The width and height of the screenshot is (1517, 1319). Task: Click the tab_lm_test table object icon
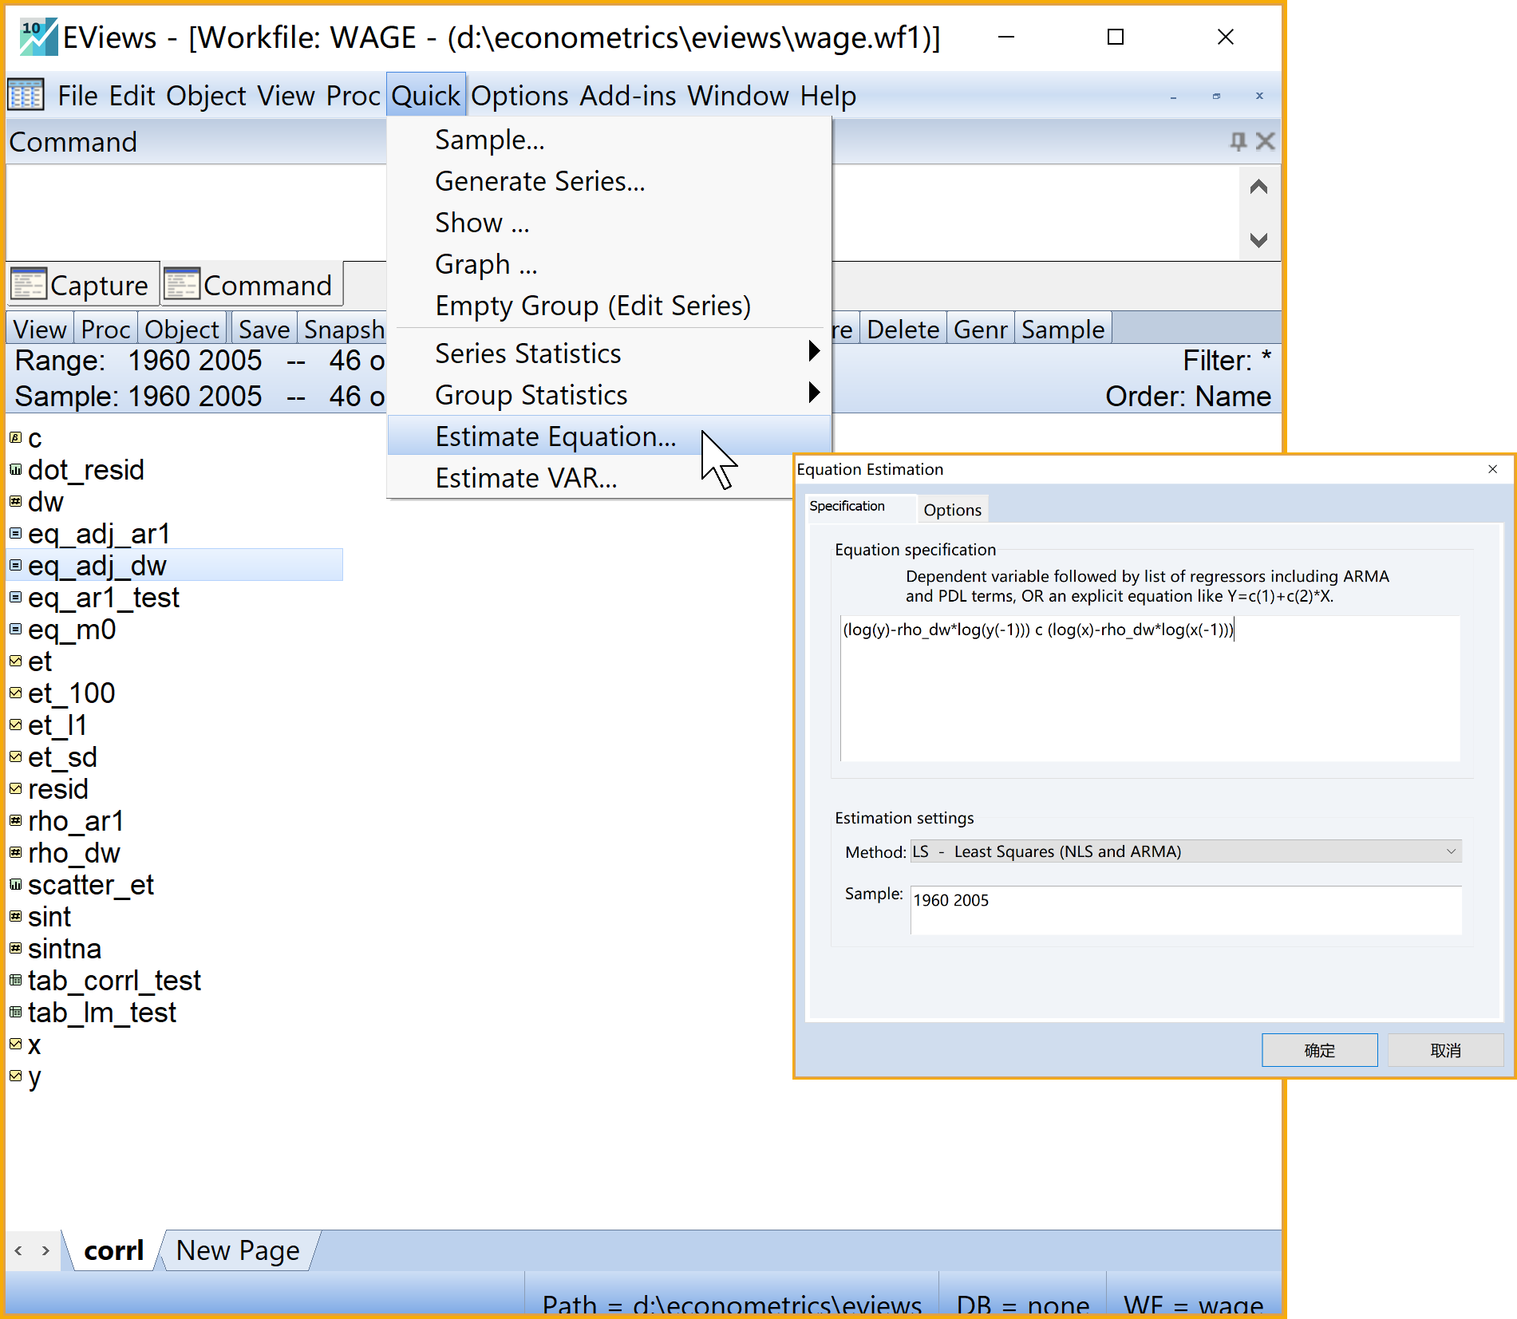tap(15, 1012)
